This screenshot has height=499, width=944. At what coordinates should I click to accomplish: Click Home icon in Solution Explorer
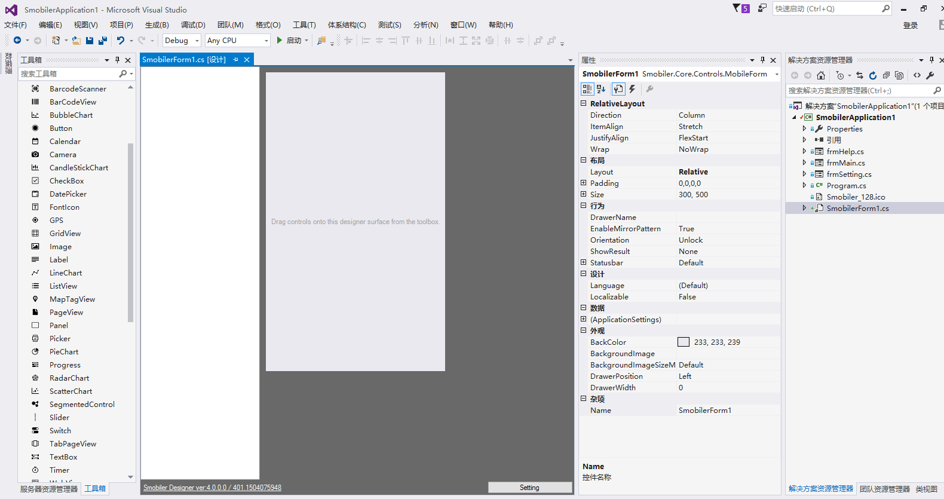pyautogui.click(x=821, y=75)
